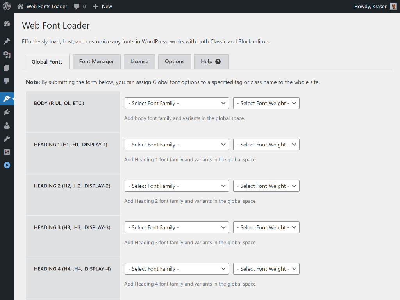Open the Comments sidebar icon
This screenshot has height=300, width=400.
[7, 81]
